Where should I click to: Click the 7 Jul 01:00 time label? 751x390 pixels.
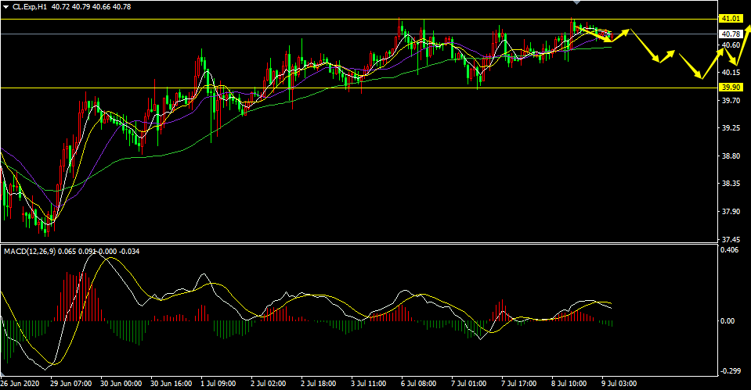point(469,384)
